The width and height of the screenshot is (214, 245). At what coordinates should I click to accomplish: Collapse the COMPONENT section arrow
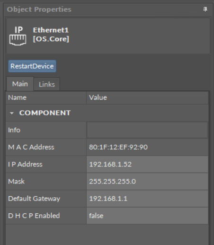(12, 113)
